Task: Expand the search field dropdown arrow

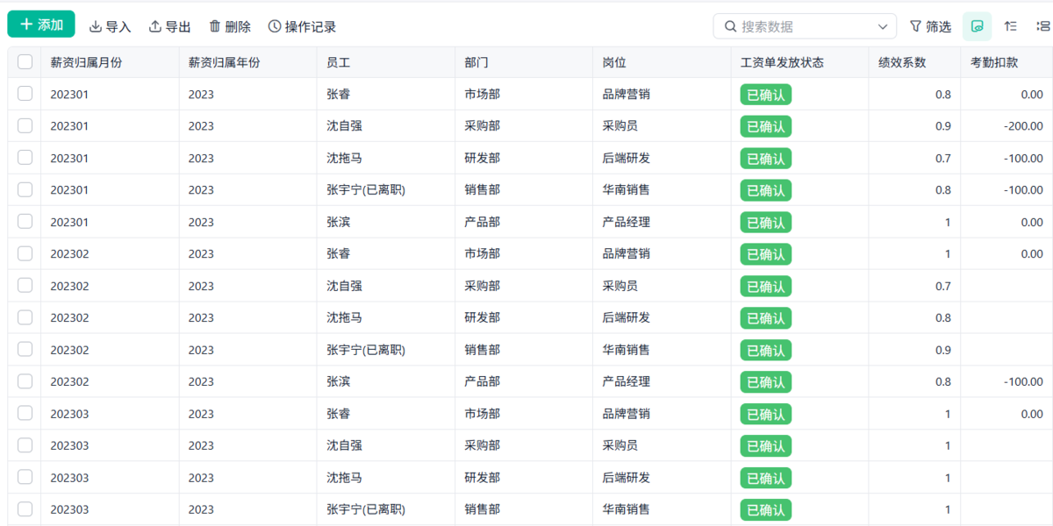Action: coord(883,26)
